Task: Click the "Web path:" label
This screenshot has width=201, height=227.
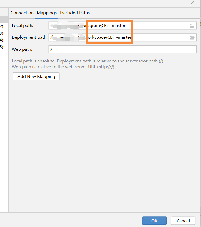Action: click(22, 49)
